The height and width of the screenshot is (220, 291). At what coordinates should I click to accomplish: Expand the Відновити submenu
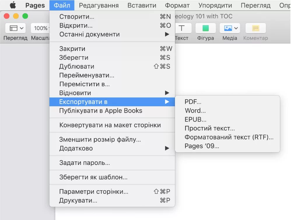[112, 93]
